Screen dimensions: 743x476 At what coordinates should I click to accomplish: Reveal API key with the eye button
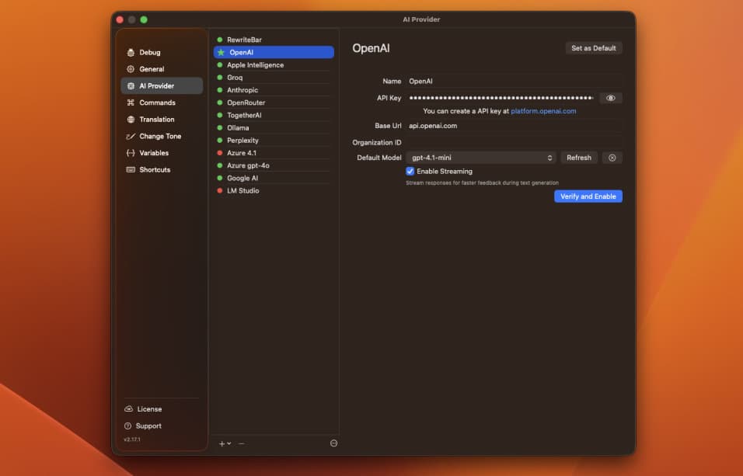610,98
